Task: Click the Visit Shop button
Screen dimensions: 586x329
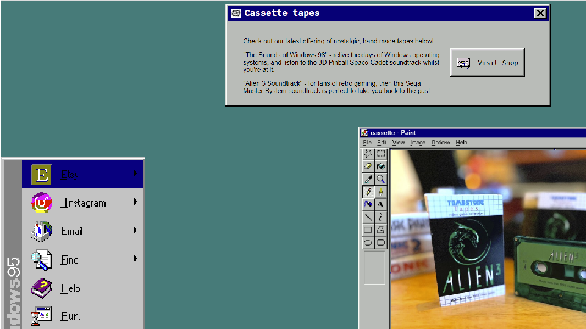Action: [487, 62]
